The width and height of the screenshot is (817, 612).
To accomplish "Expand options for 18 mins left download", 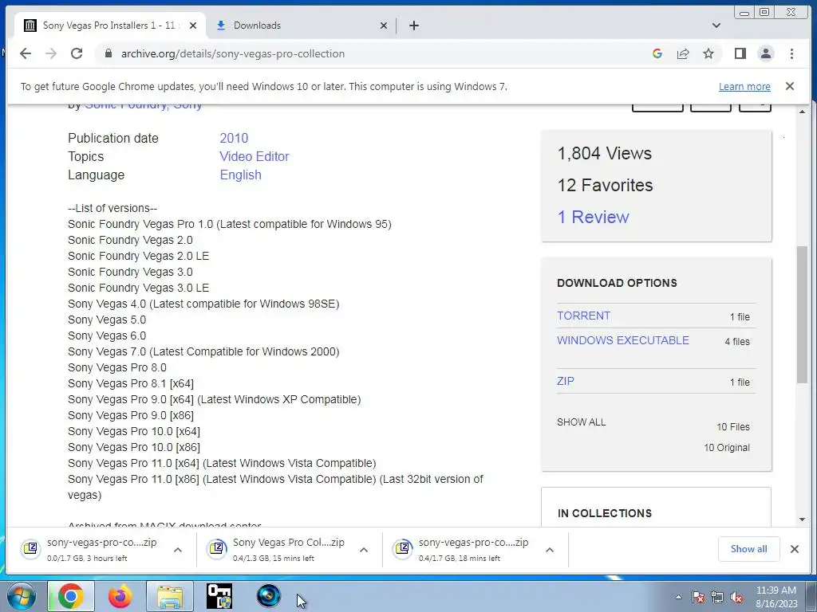I will 549,550.
